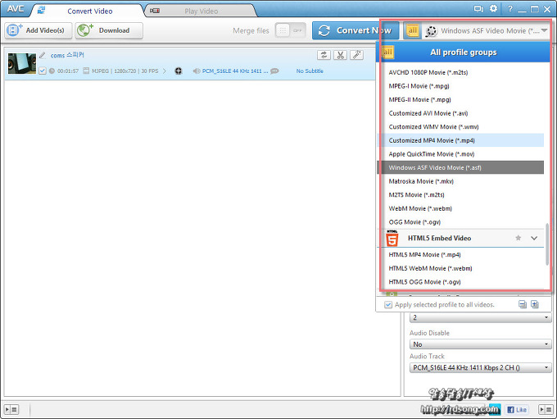Collapse the HTML5 Embed Video group chevron
The height and width of the screenshot is (419, 557).
pyautogui.click(x=534, y=238)
